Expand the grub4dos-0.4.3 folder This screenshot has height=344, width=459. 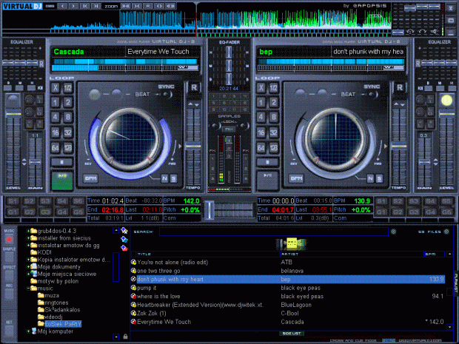point(28,231)
